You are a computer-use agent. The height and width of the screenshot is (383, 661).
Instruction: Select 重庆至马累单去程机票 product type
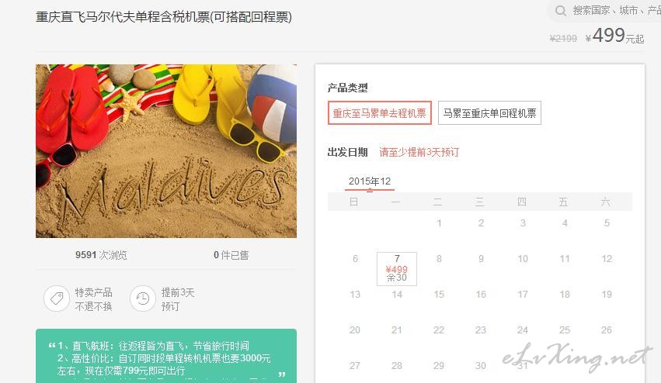379,112
